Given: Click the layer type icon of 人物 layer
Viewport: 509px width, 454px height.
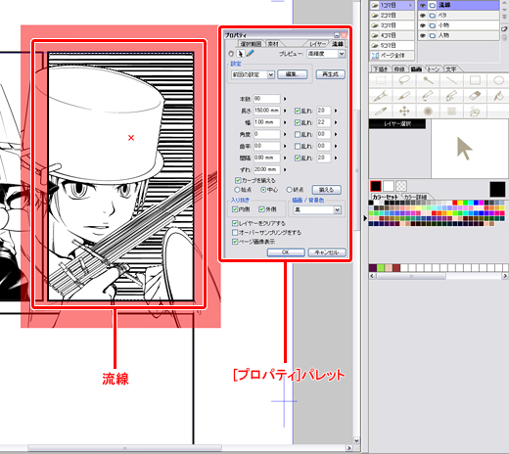Looking at the screenshot, I should [433, 35].
